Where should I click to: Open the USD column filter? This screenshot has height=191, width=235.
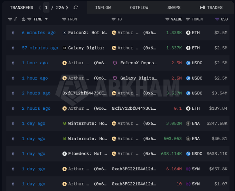[217, 19]
